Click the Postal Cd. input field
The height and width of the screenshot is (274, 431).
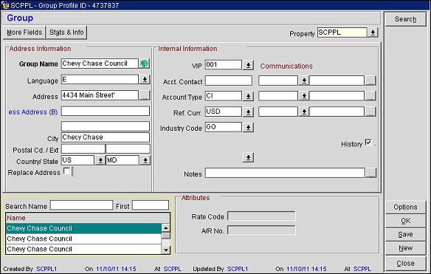[x=83, y=149]
